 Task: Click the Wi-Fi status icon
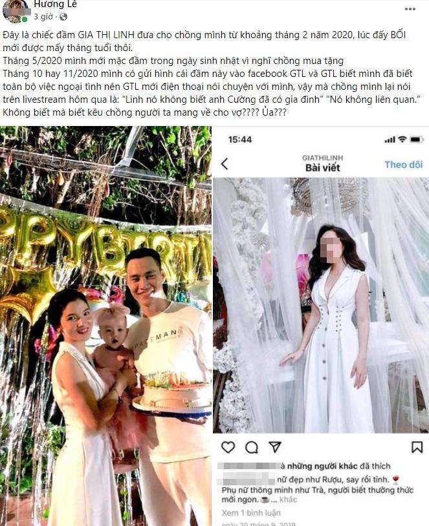(x=402, y=139)
